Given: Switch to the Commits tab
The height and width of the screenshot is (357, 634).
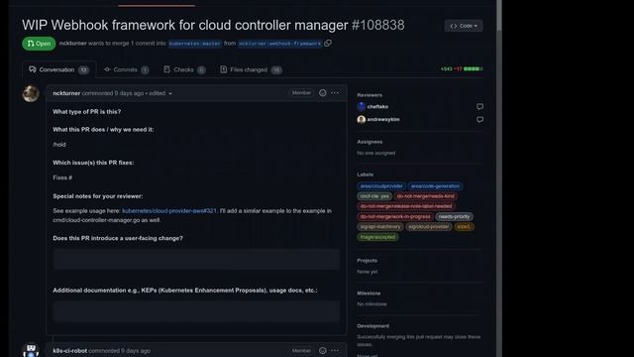Looking at the screenshot, I should 126,69.
